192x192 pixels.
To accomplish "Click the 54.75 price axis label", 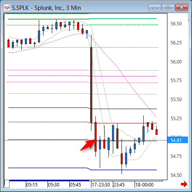I will pyautogui.click(x=176, y=156).
